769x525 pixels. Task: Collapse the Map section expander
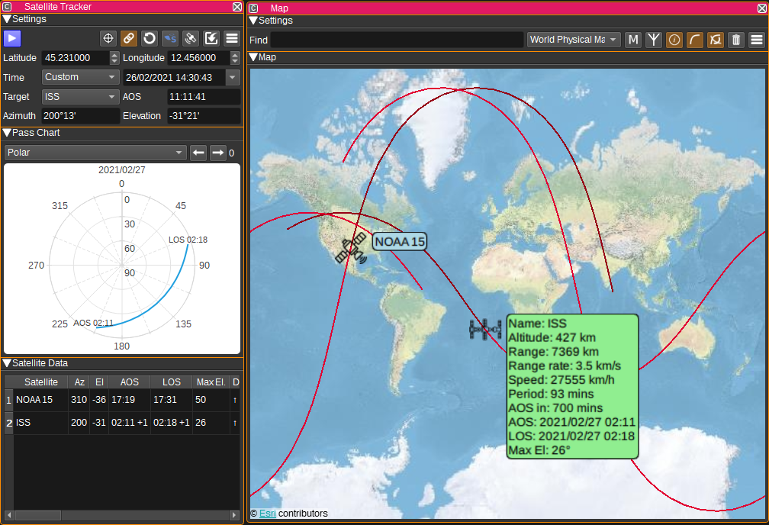click(x=253, y=57)
